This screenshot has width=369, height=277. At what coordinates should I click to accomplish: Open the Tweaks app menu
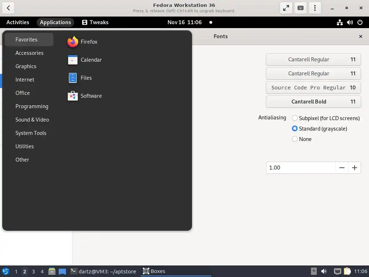(95, 22)
